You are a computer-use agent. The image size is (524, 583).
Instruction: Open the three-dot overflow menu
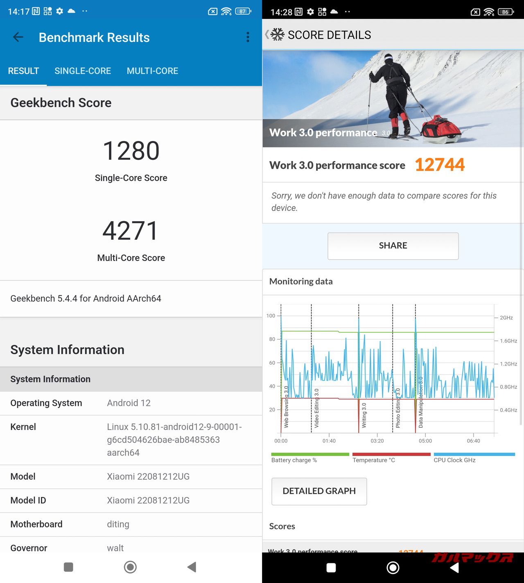[x=248, y=37]
